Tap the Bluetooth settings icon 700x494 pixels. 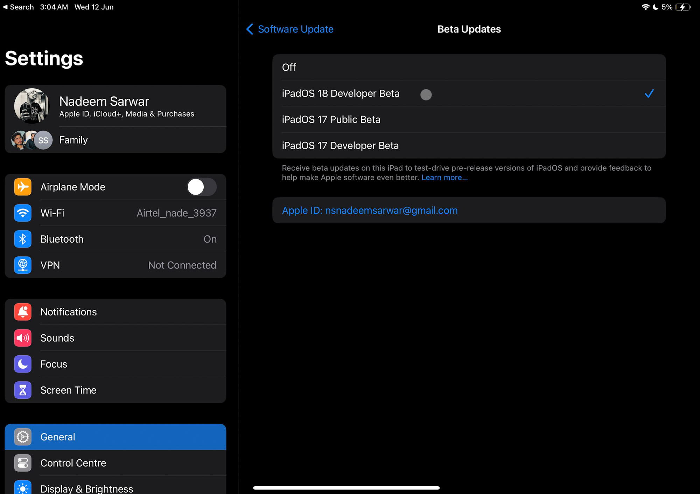(22, 239)
